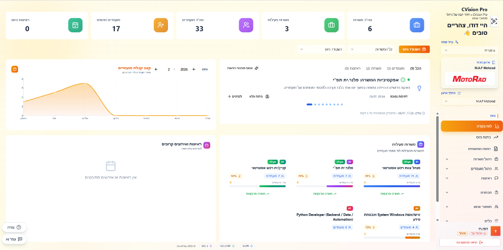Screen dimensions: 503x250
Task: Click the משרות פעילות section icon
Action: click(420, 145)
